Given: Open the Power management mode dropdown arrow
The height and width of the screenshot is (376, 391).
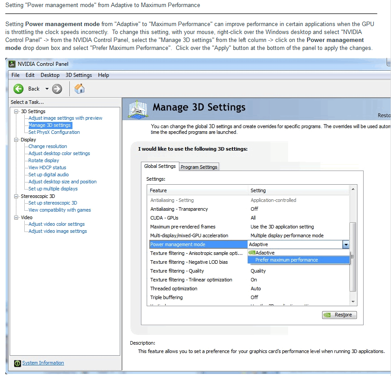Looking at the screenshot, I should coord(346,245).
